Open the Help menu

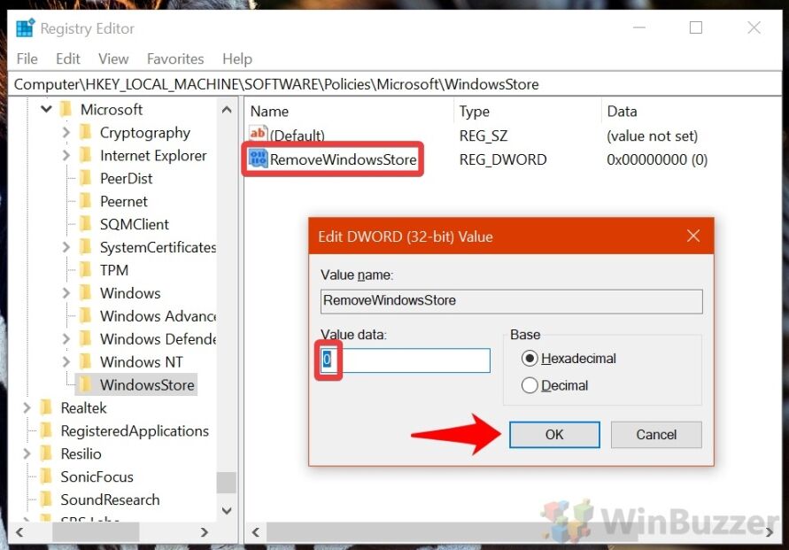point(237,58)
